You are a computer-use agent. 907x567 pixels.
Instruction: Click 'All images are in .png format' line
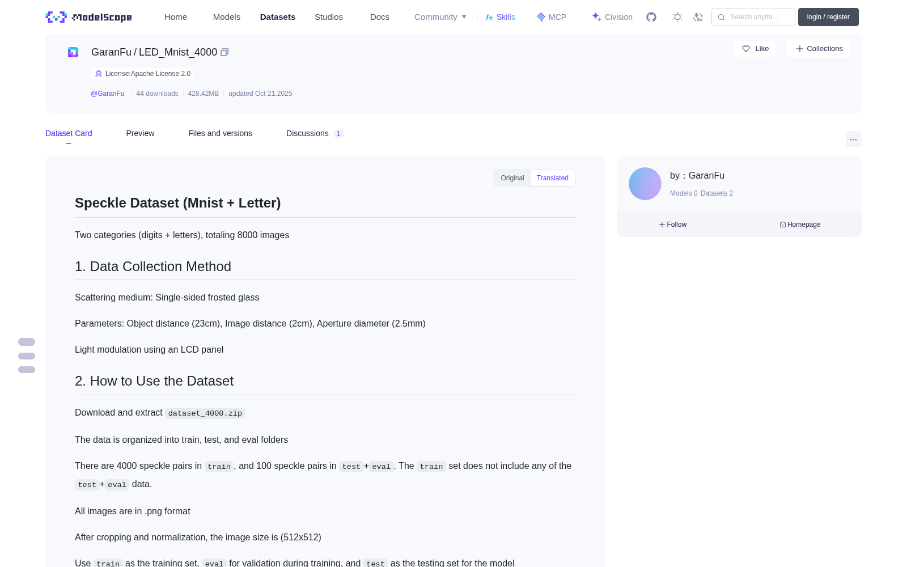pos(133,511)
